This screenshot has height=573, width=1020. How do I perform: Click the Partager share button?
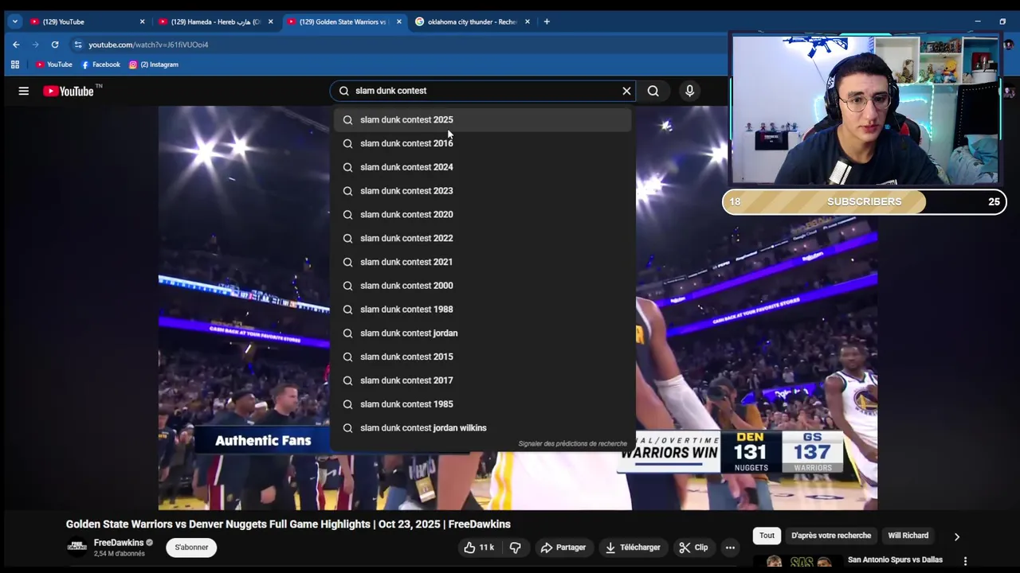[x=563, y=548]
